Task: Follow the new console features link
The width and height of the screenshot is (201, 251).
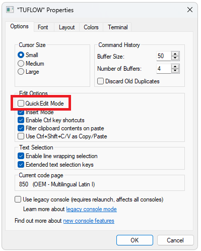Action: (89, 221)
